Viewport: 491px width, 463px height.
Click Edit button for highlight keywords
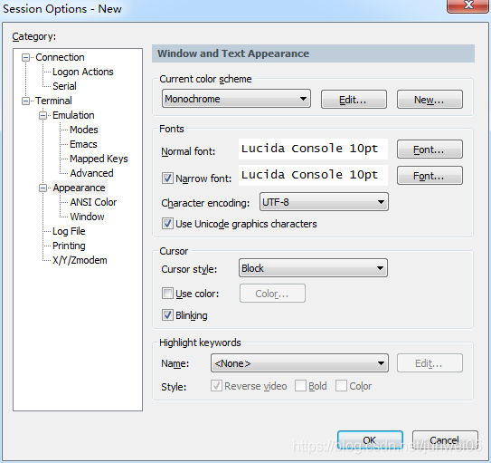coord(430,363)
